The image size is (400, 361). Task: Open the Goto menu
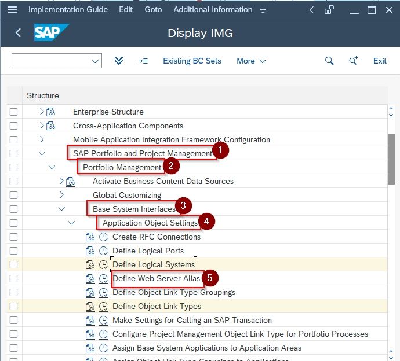click(x=153, y=10)
